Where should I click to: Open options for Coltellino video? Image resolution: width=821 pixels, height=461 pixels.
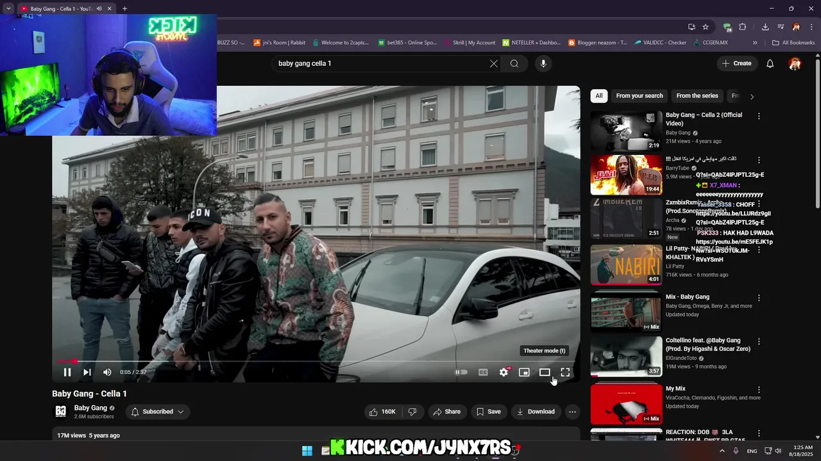click(759, 341)
